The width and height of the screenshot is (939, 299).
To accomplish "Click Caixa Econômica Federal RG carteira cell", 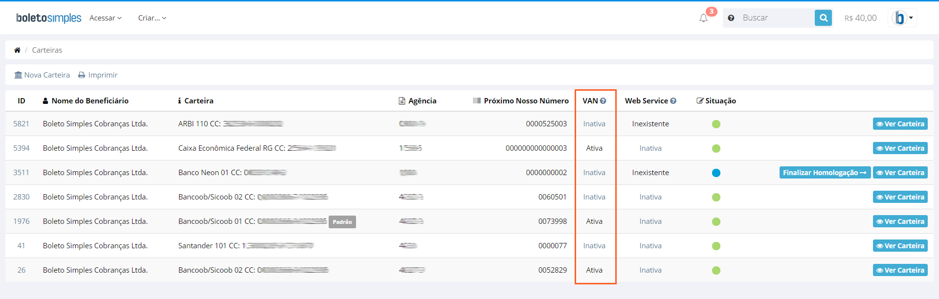I will (257, 148).
